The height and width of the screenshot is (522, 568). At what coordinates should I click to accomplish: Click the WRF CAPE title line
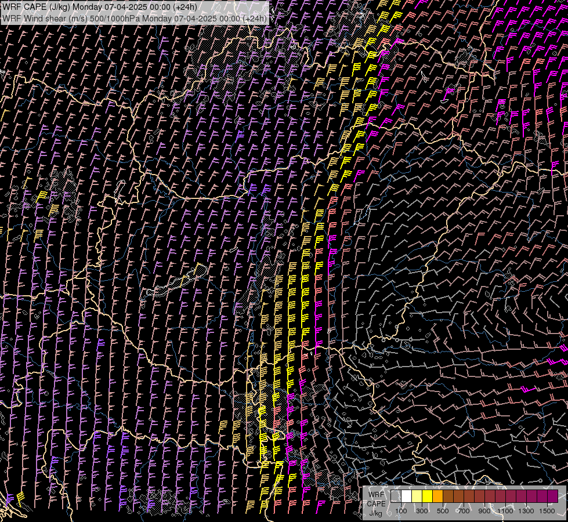coord(100,7)
